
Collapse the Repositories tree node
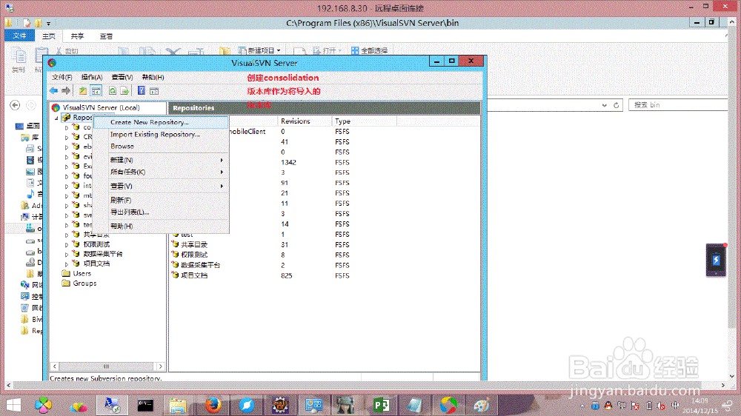pyautogui.click(x=57, y=118)
